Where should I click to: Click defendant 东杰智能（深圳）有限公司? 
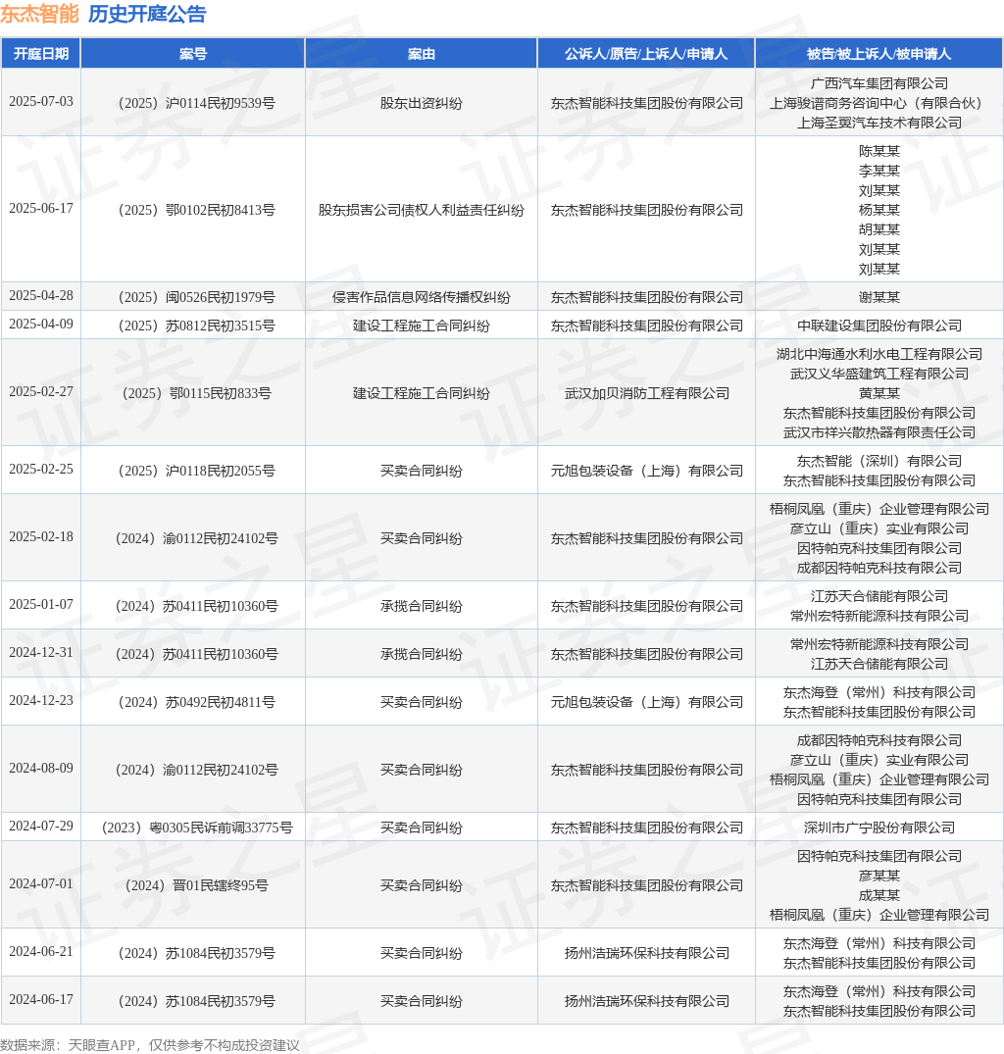pos(879,461)
